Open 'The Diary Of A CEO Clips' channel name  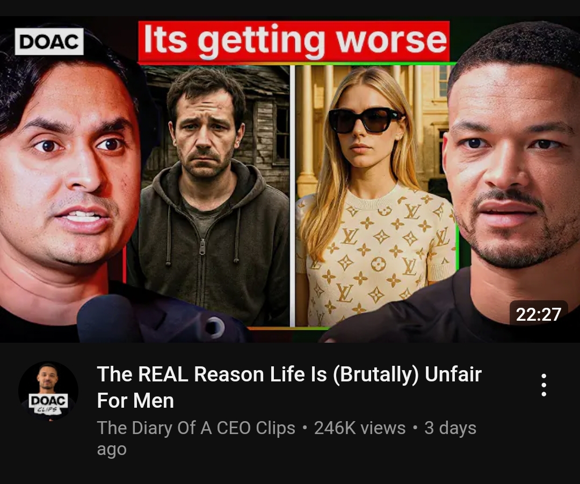tap(196, 428)
